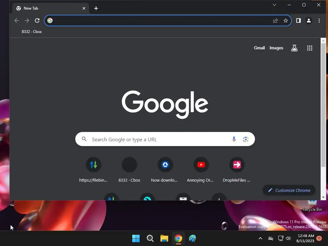Open the Chrome three-dot menu

pos(319,20)
